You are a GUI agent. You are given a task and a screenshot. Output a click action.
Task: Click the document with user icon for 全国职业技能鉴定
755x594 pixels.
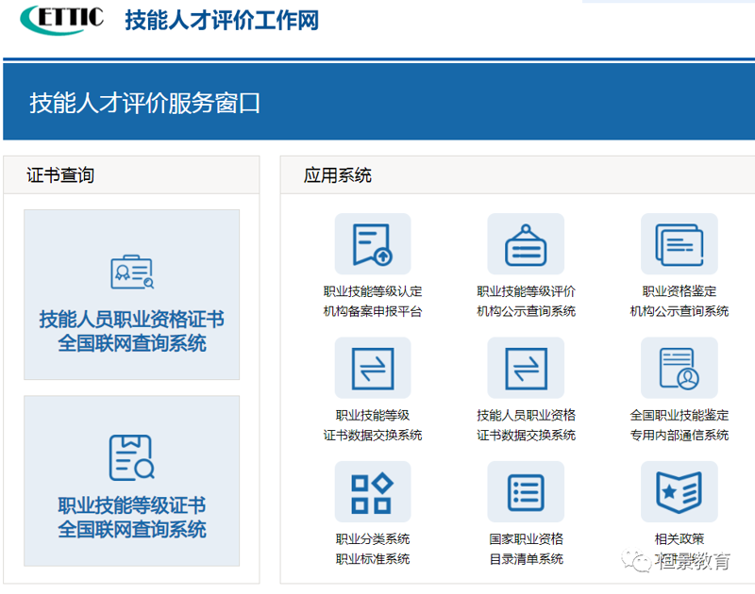(679, 368)
